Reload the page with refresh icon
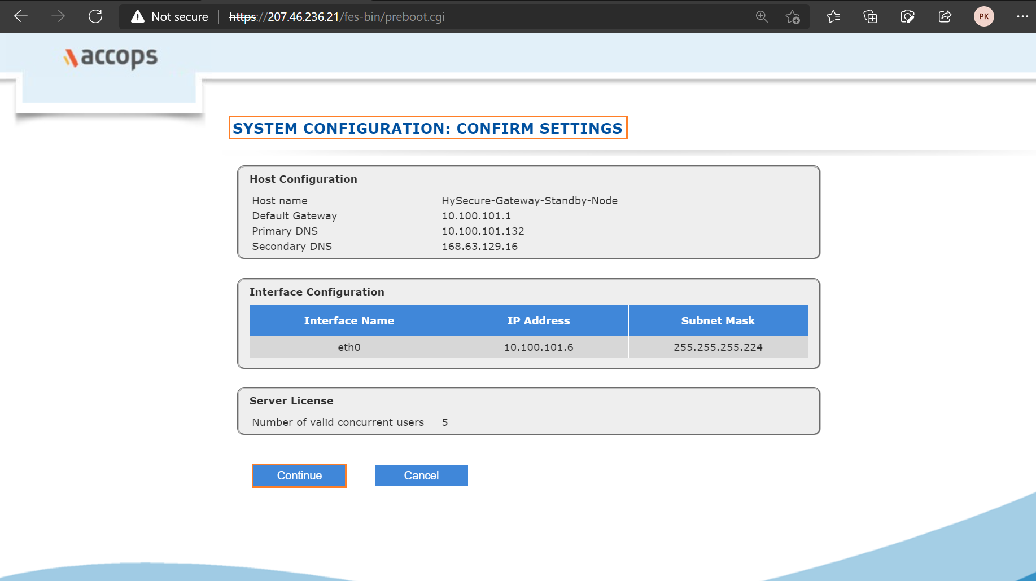Image resolution: width=1036 pixels, height=581 pixels. coord(95,16)
